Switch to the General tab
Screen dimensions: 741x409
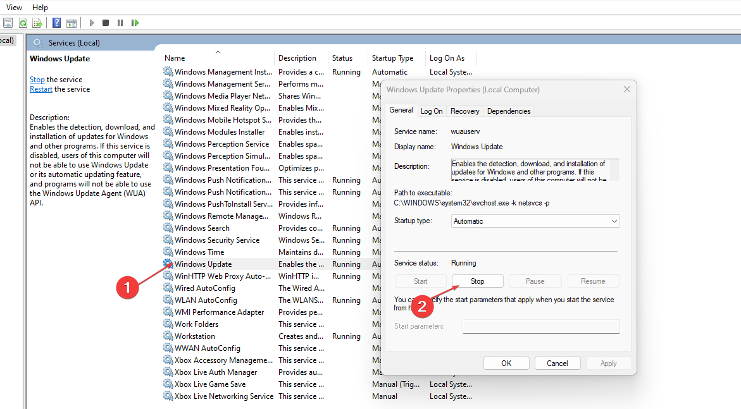tap(401, 110)
